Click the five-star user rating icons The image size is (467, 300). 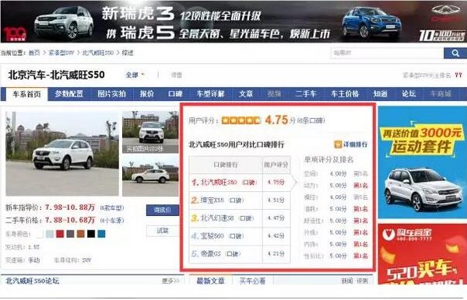click(241, 120)
